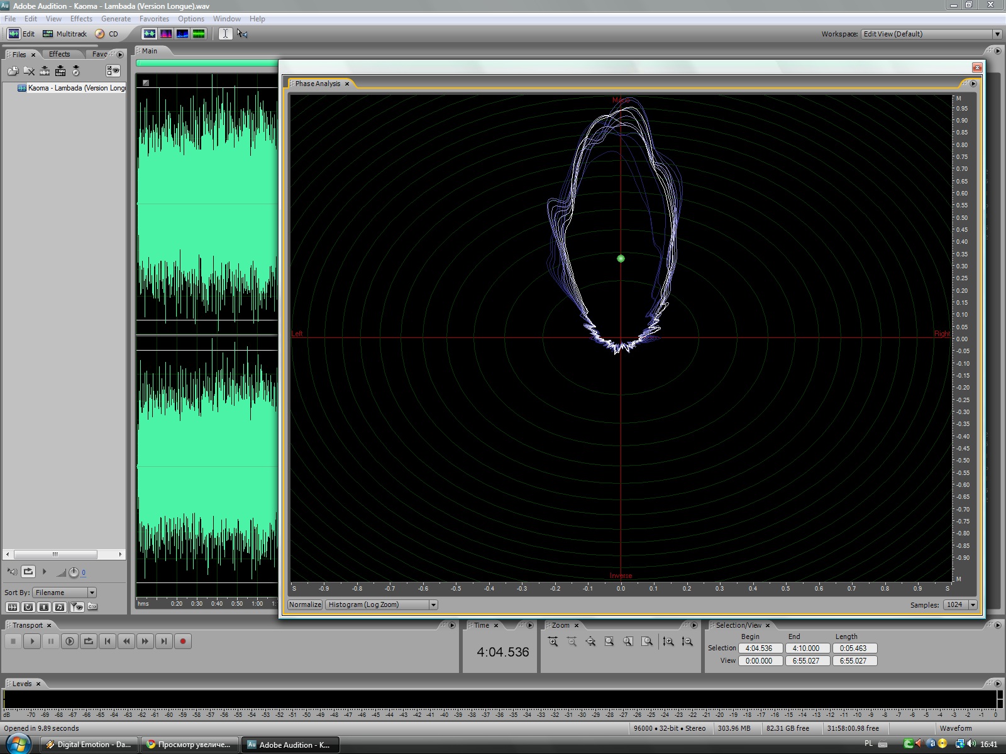Click the Stop transport button
This screenshot has width=1006, height=754.
click(13, 642)
